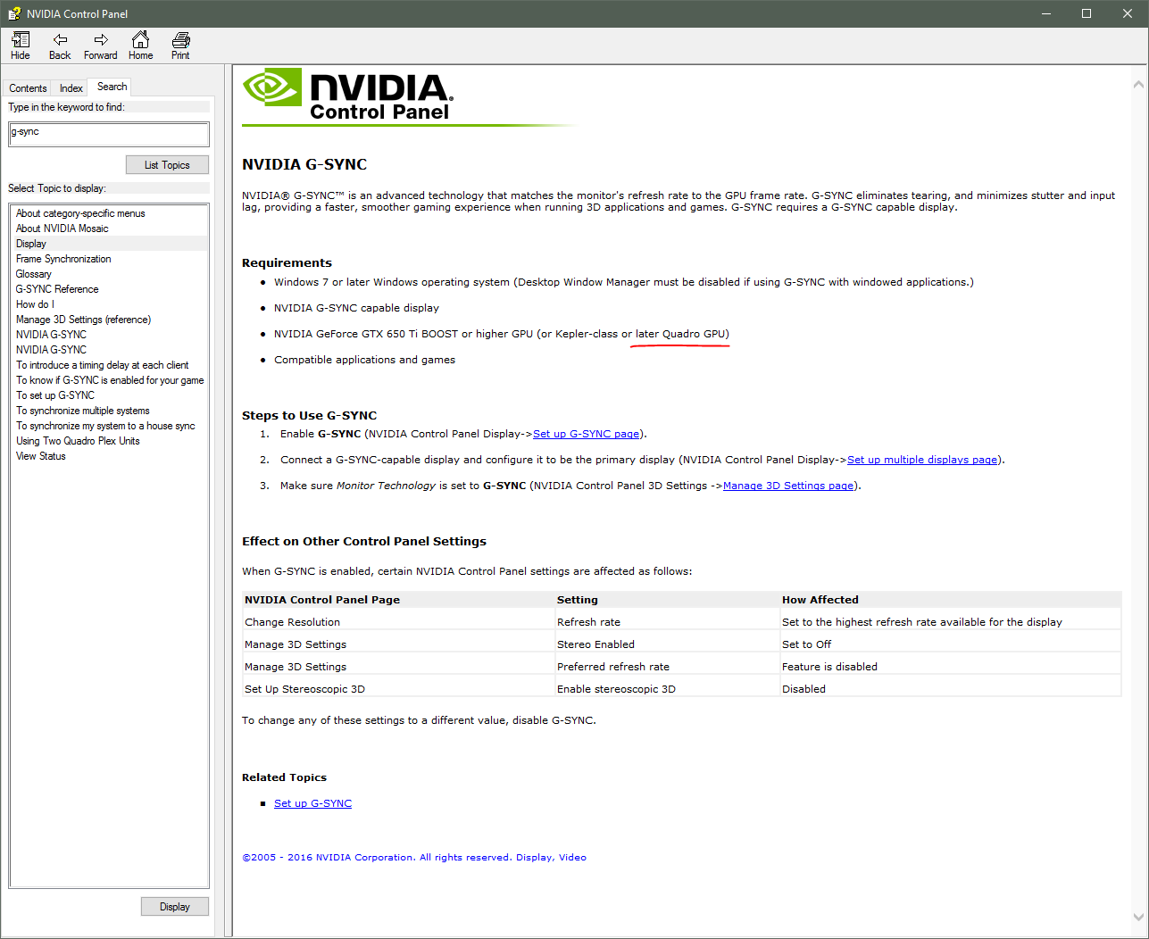
Task: Select 'Using Two Quadro Plex Units' topic
Action: (78, 441)
